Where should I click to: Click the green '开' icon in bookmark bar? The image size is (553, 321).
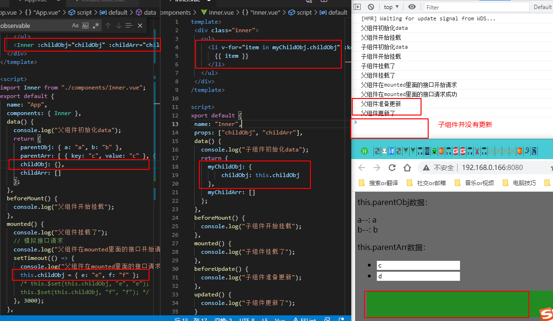(x=365, y=151)
